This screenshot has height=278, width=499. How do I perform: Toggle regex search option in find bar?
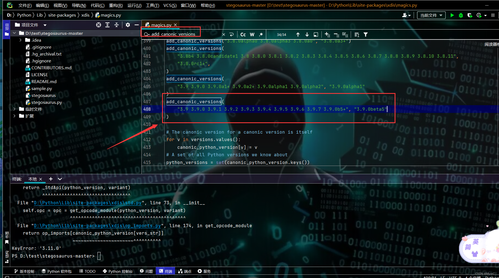pos(261,35)
